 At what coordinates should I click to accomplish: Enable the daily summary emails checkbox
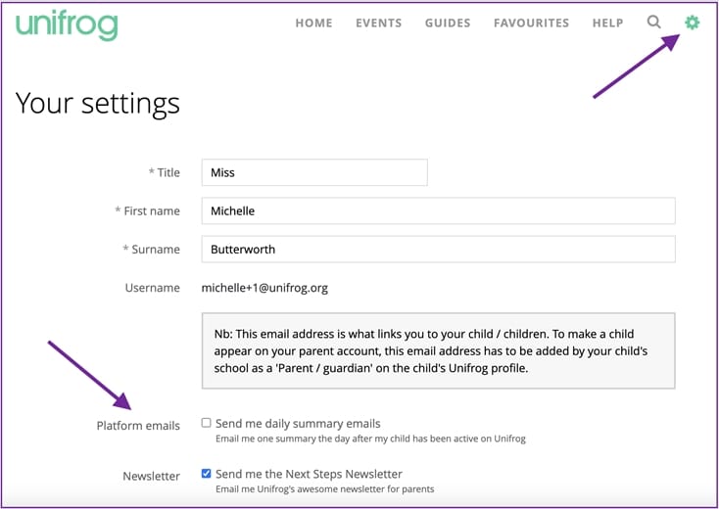coord(207,423)
